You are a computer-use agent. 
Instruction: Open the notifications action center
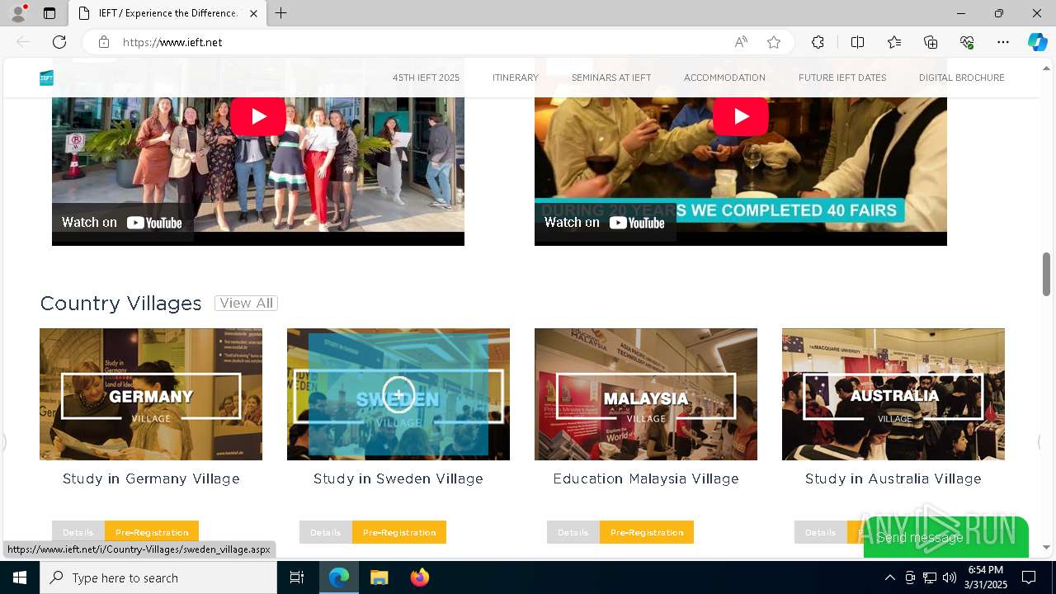[1029, 577]
